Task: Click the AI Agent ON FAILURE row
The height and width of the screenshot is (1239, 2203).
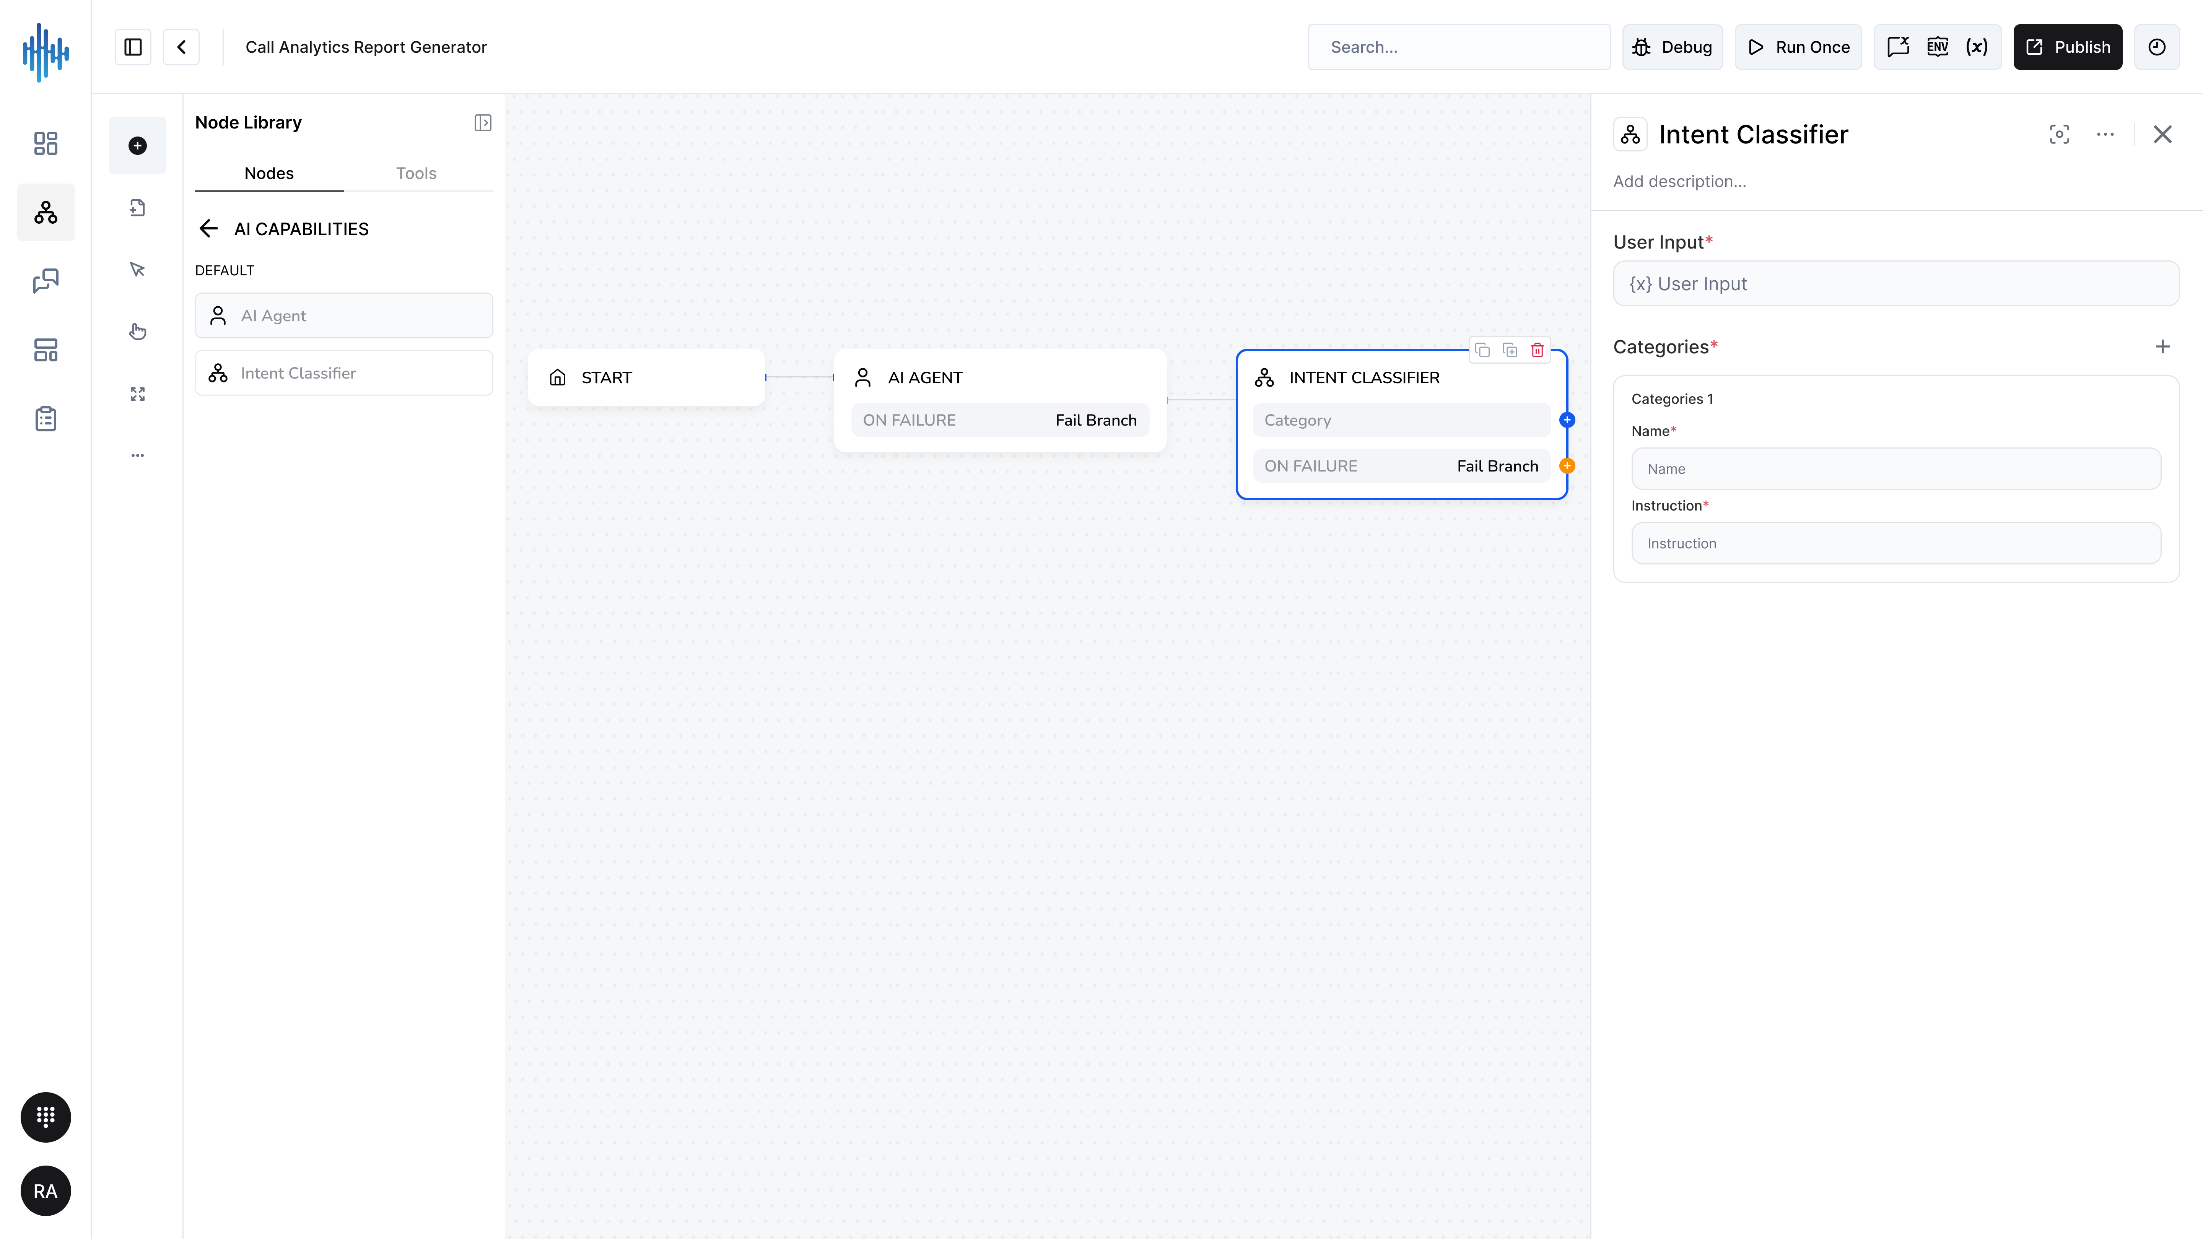Action: (x=1000, y=420)
